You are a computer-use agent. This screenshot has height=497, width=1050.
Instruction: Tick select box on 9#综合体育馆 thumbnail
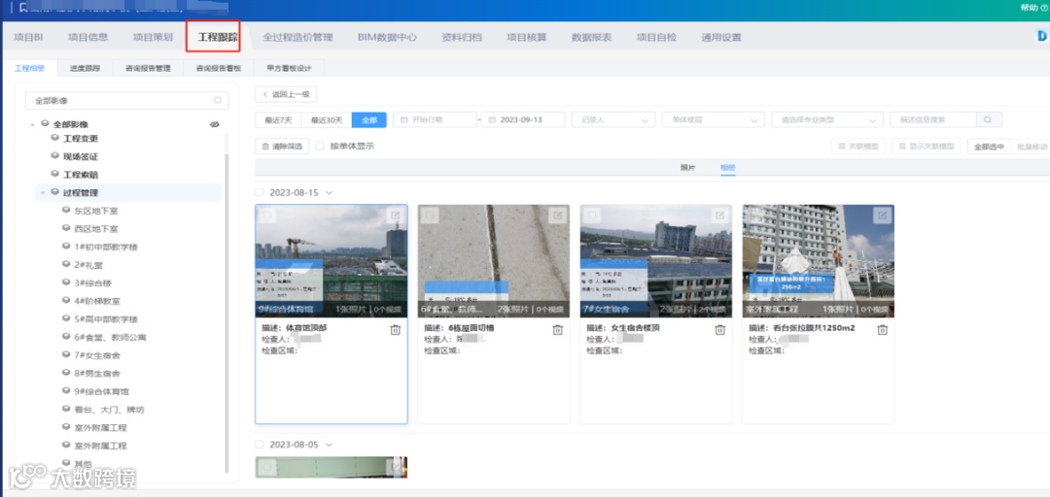tap(267, 215)
